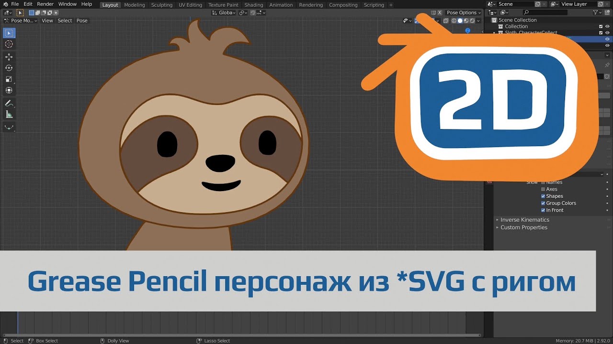613x344 pixels.
Task: Select the Breakdowner pose tool
Action: (9, 127)
